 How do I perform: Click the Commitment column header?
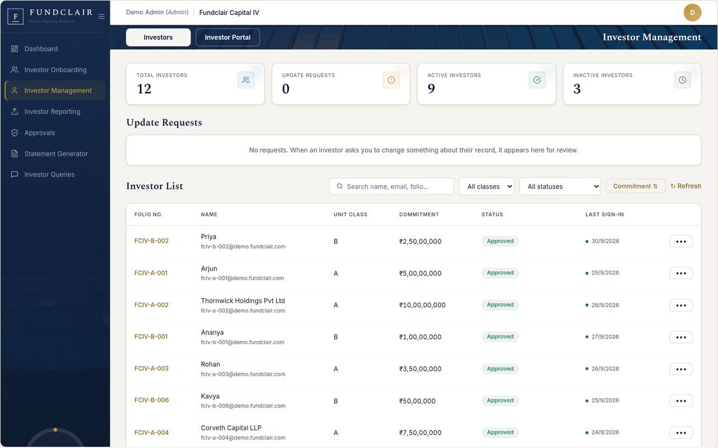click(419, 215)
